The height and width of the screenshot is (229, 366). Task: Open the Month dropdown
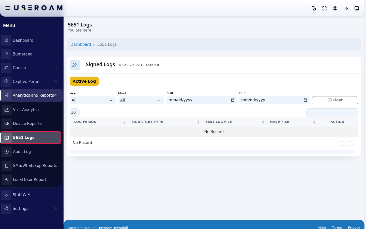click(x=141, y=100)
